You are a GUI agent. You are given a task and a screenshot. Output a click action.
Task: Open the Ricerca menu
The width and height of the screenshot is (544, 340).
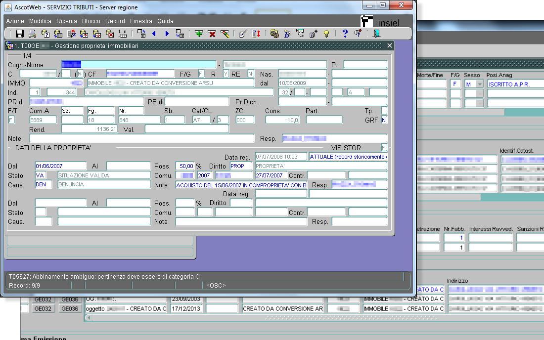tap(68, 21)
